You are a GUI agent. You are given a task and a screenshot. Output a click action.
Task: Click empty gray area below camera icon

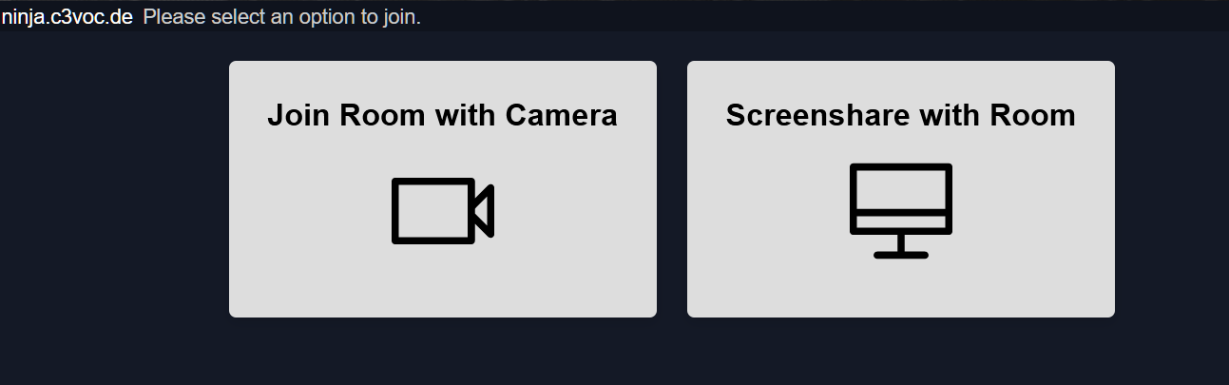pos(443,283)
